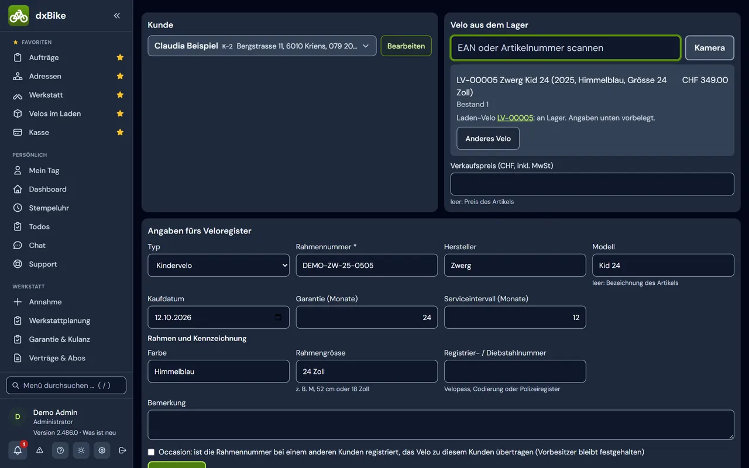Click into the Verkaufspreis field

[x=592, y=184]
